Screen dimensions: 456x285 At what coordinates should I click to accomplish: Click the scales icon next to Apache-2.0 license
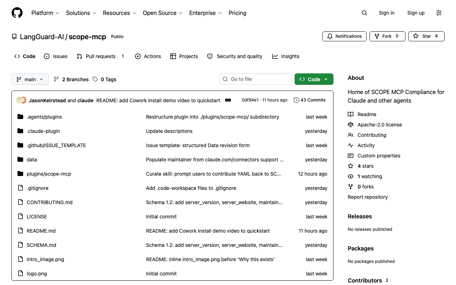(351, 125)
